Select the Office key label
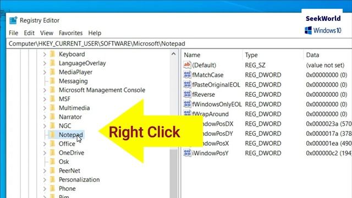The width and height of the screenshot is (352, 198). click(x=67, y=144)
